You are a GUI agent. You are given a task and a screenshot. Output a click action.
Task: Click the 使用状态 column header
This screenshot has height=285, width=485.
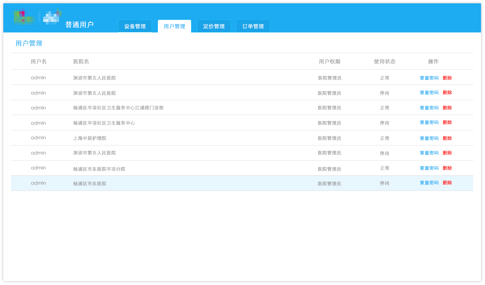[385, 61]
